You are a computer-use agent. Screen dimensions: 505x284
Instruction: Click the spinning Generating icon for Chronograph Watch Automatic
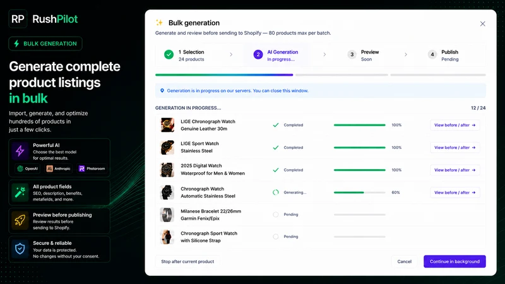tap(276, 192)
